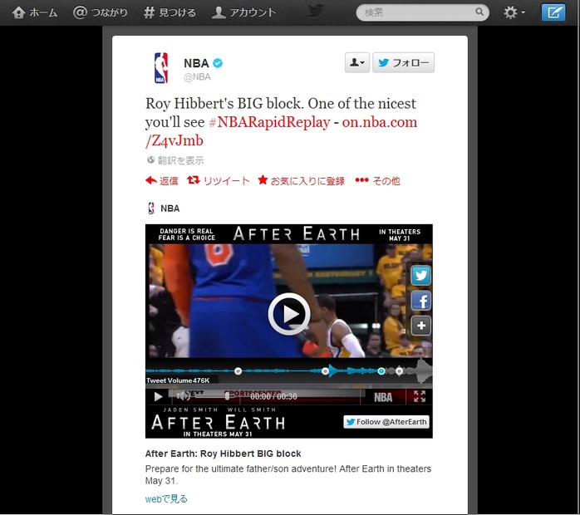Open the アカウント account tab
This screenshot has width=580, height=515.
tap(244, 12)
